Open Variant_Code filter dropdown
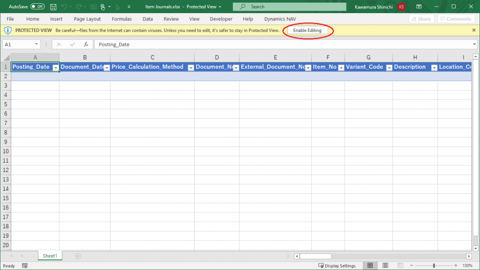This screenshot has width=480, height=270. click(389, 67)
